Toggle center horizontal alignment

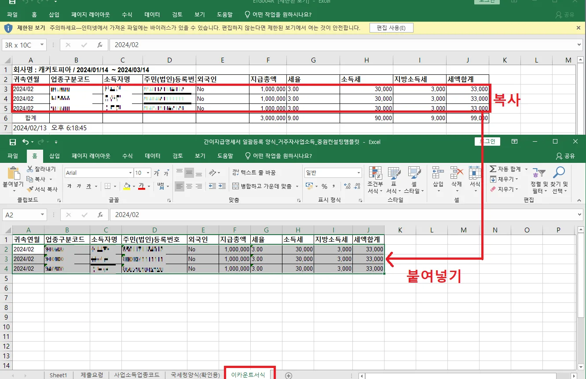point(189,186)
